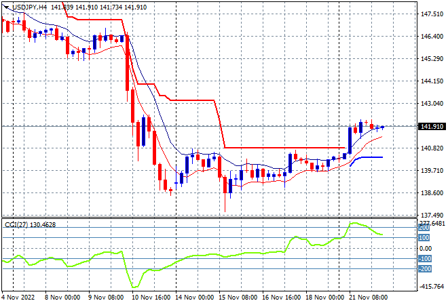Image resolution: width=448 pixels, height=305 pixels.
Task: Click the 16 Nov 16:00 time label
Action: 281,298
